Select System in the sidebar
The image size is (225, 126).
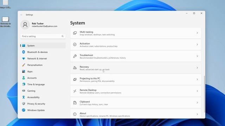click(43, 45)
